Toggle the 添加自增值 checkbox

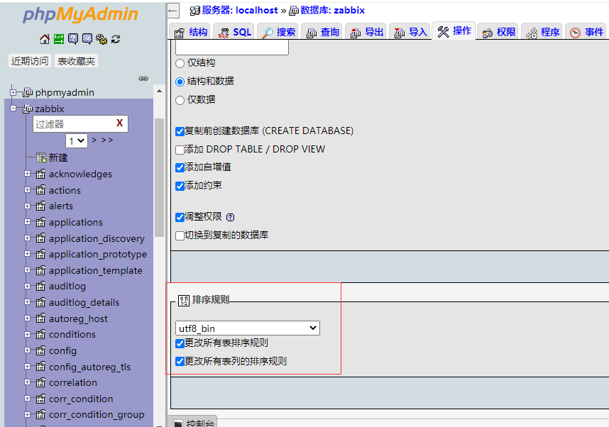[180, 167]
